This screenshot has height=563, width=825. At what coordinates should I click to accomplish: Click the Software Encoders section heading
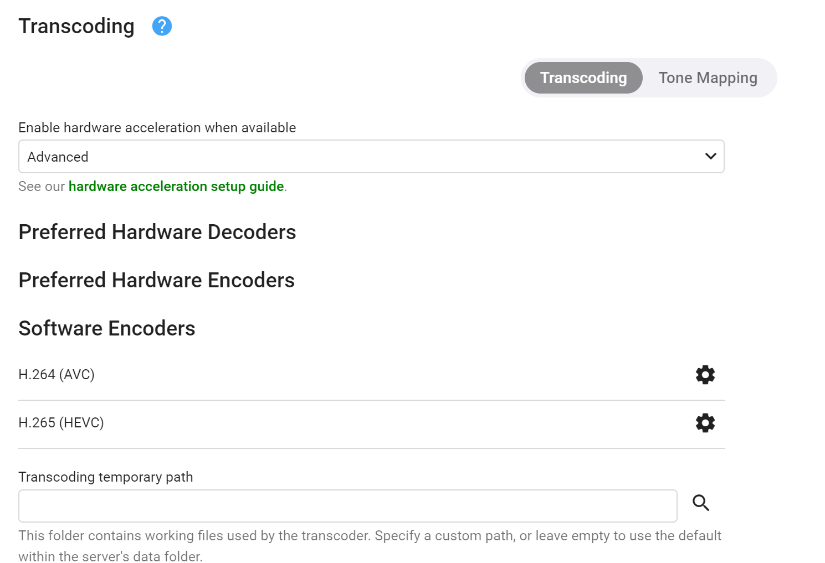click(107, 328)
